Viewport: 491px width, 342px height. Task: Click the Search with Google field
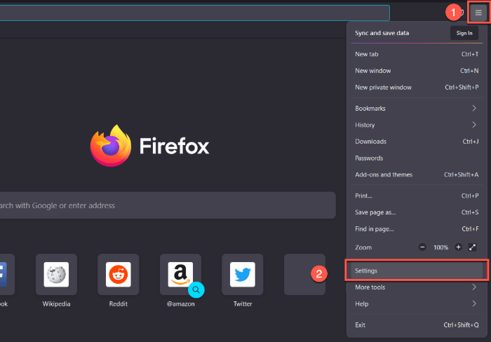pyautogui.click(x=168, y=205)
